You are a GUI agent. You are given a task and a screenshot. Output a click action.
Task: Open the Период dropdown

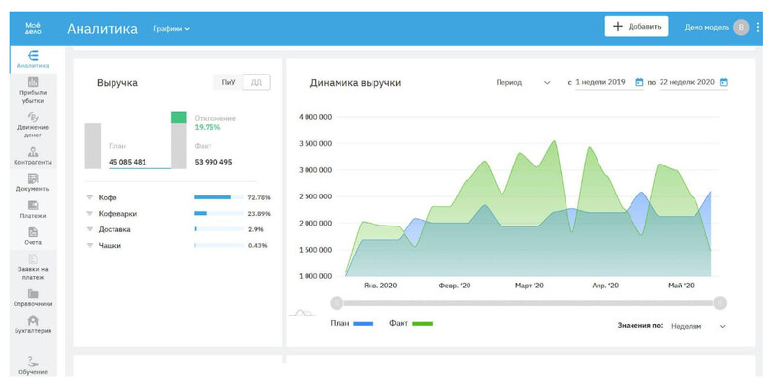pos(524,83)
